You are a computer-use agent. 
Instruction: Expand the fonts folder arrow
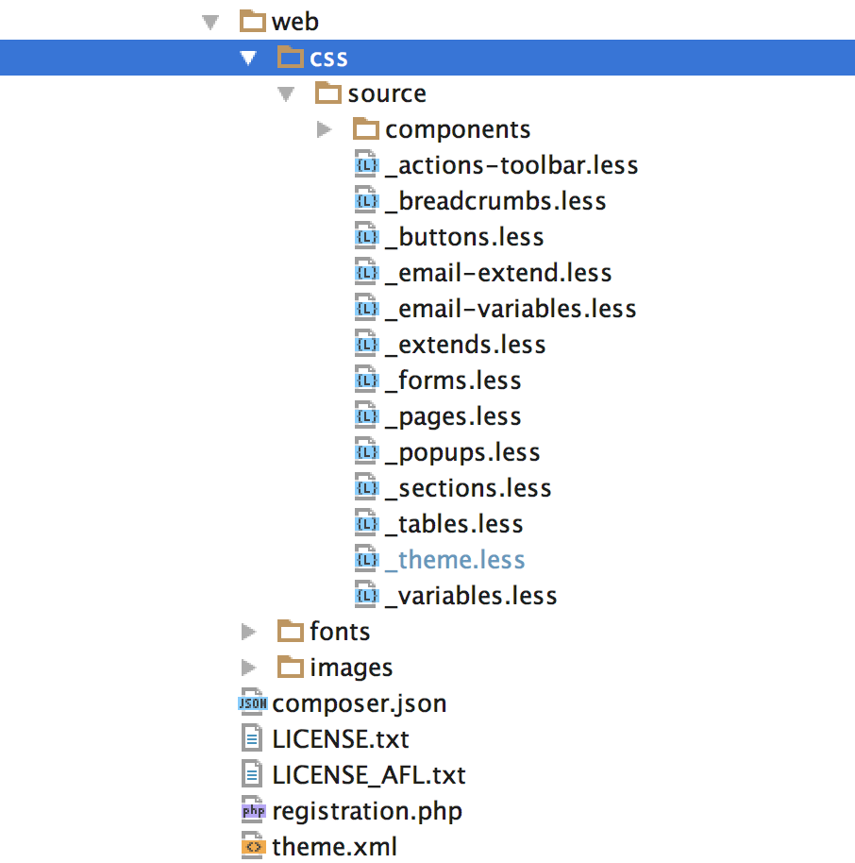pyautogui.click(x=249, y=632)
